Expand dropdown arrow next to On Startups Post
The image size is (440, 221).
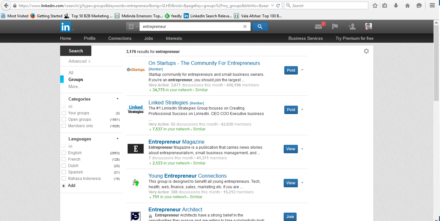[x=302, y=70]
